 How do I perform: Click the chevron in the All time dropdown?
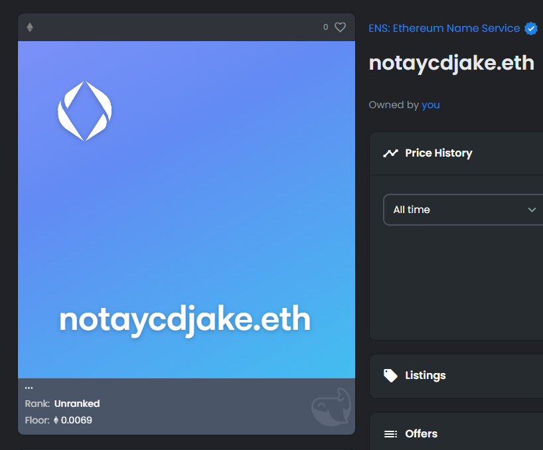532,210
